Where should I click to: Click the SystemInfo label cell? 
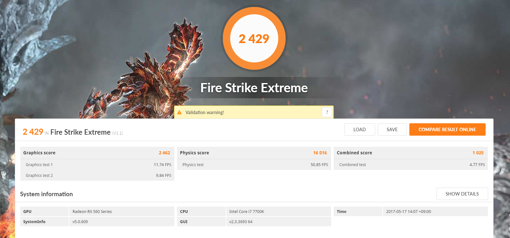pos(44,222)
